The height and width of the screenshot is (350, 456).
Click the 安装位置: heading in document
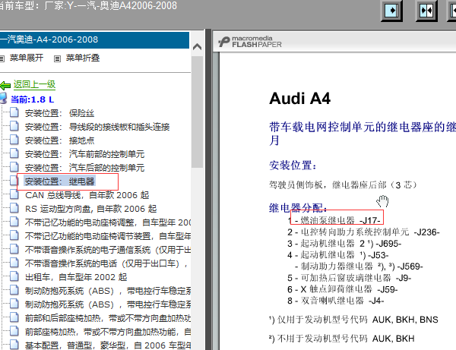tap(293, 166)
